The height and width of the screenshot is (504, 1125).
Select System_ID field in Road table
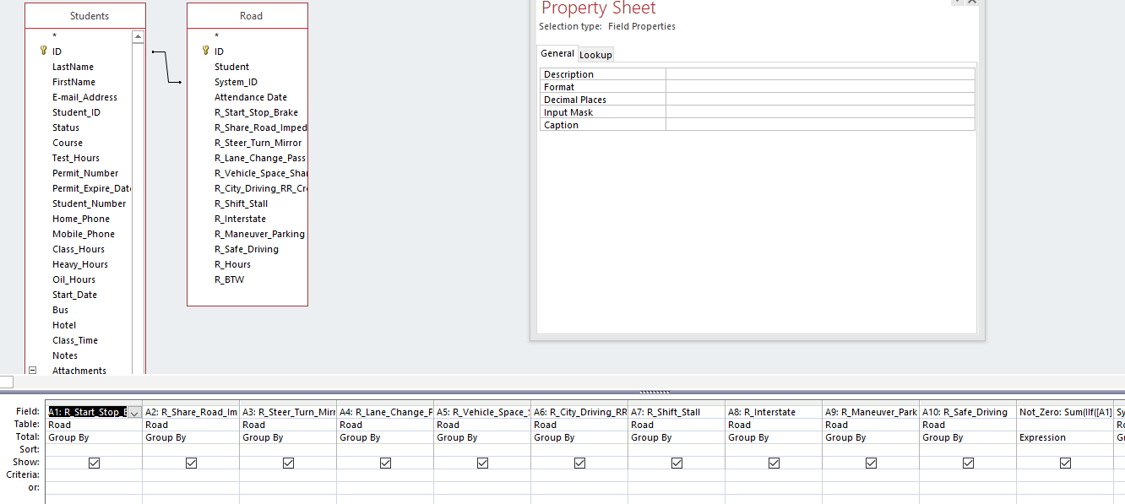point(236,82)
